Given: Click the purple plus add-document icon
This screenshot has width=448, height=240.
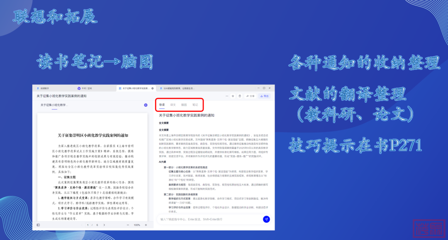Looking at the screenshot, I should [x=146, y=105].
